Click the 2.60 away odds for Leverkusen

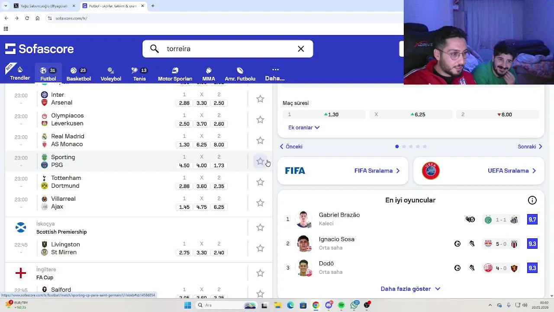tap(219, 124)
